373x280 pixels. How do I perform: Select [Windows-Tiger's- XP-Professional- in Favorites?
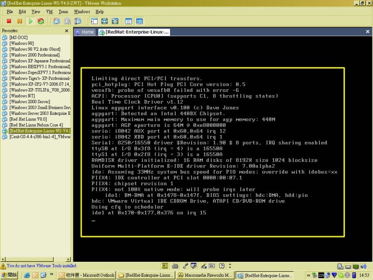pyautogui.click(x=40, y=78)
